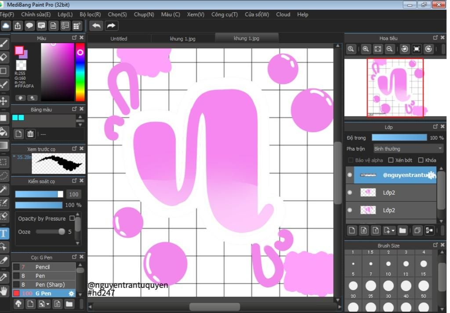Click the canvas vertical scrollbar

(338, 172)
